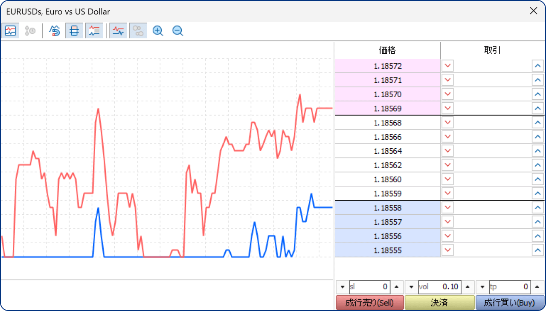This screenshot has width=546, height=311.
Task: Click red down chevron at price 1.18572
Action: 447,66
